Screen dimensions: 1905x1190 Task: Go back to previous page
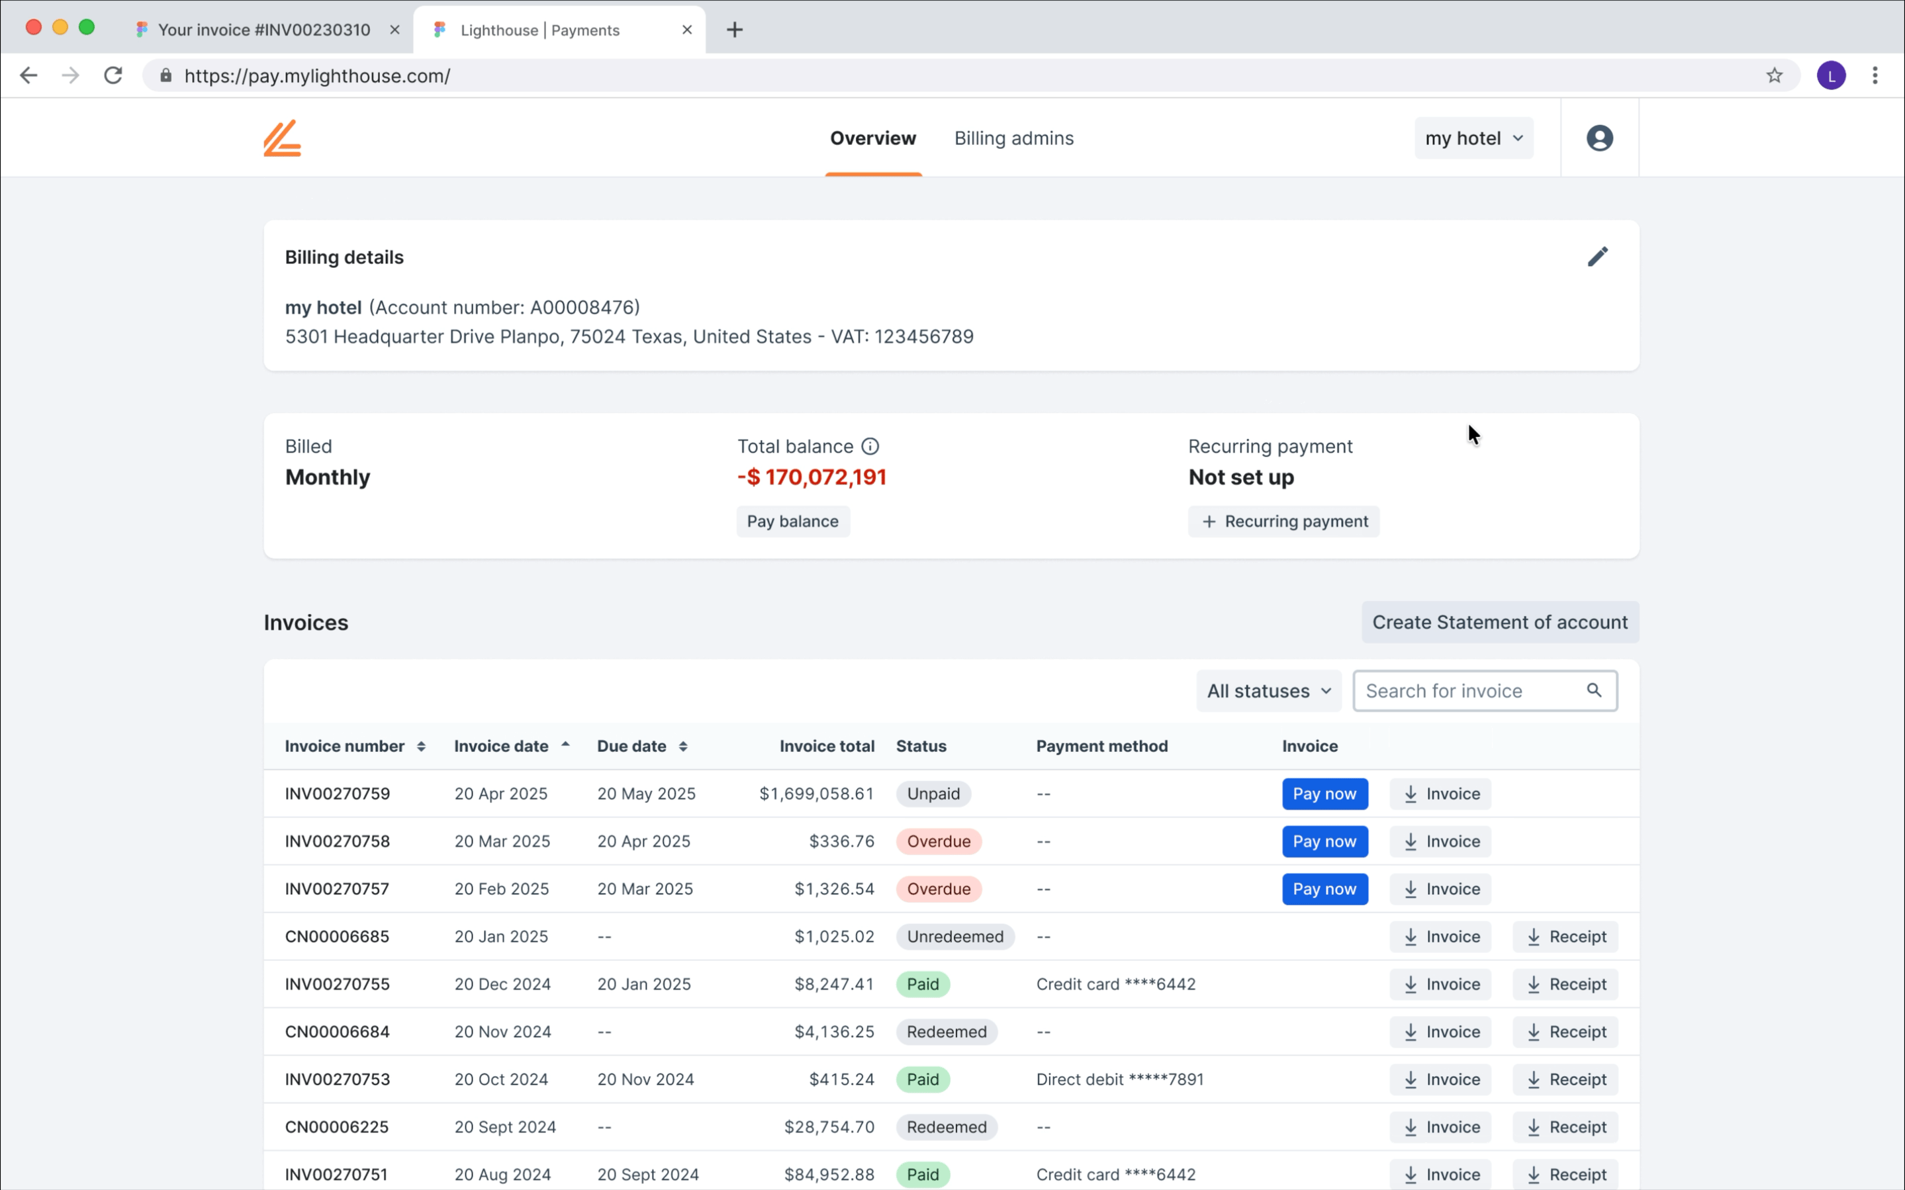tap(28, 75)
